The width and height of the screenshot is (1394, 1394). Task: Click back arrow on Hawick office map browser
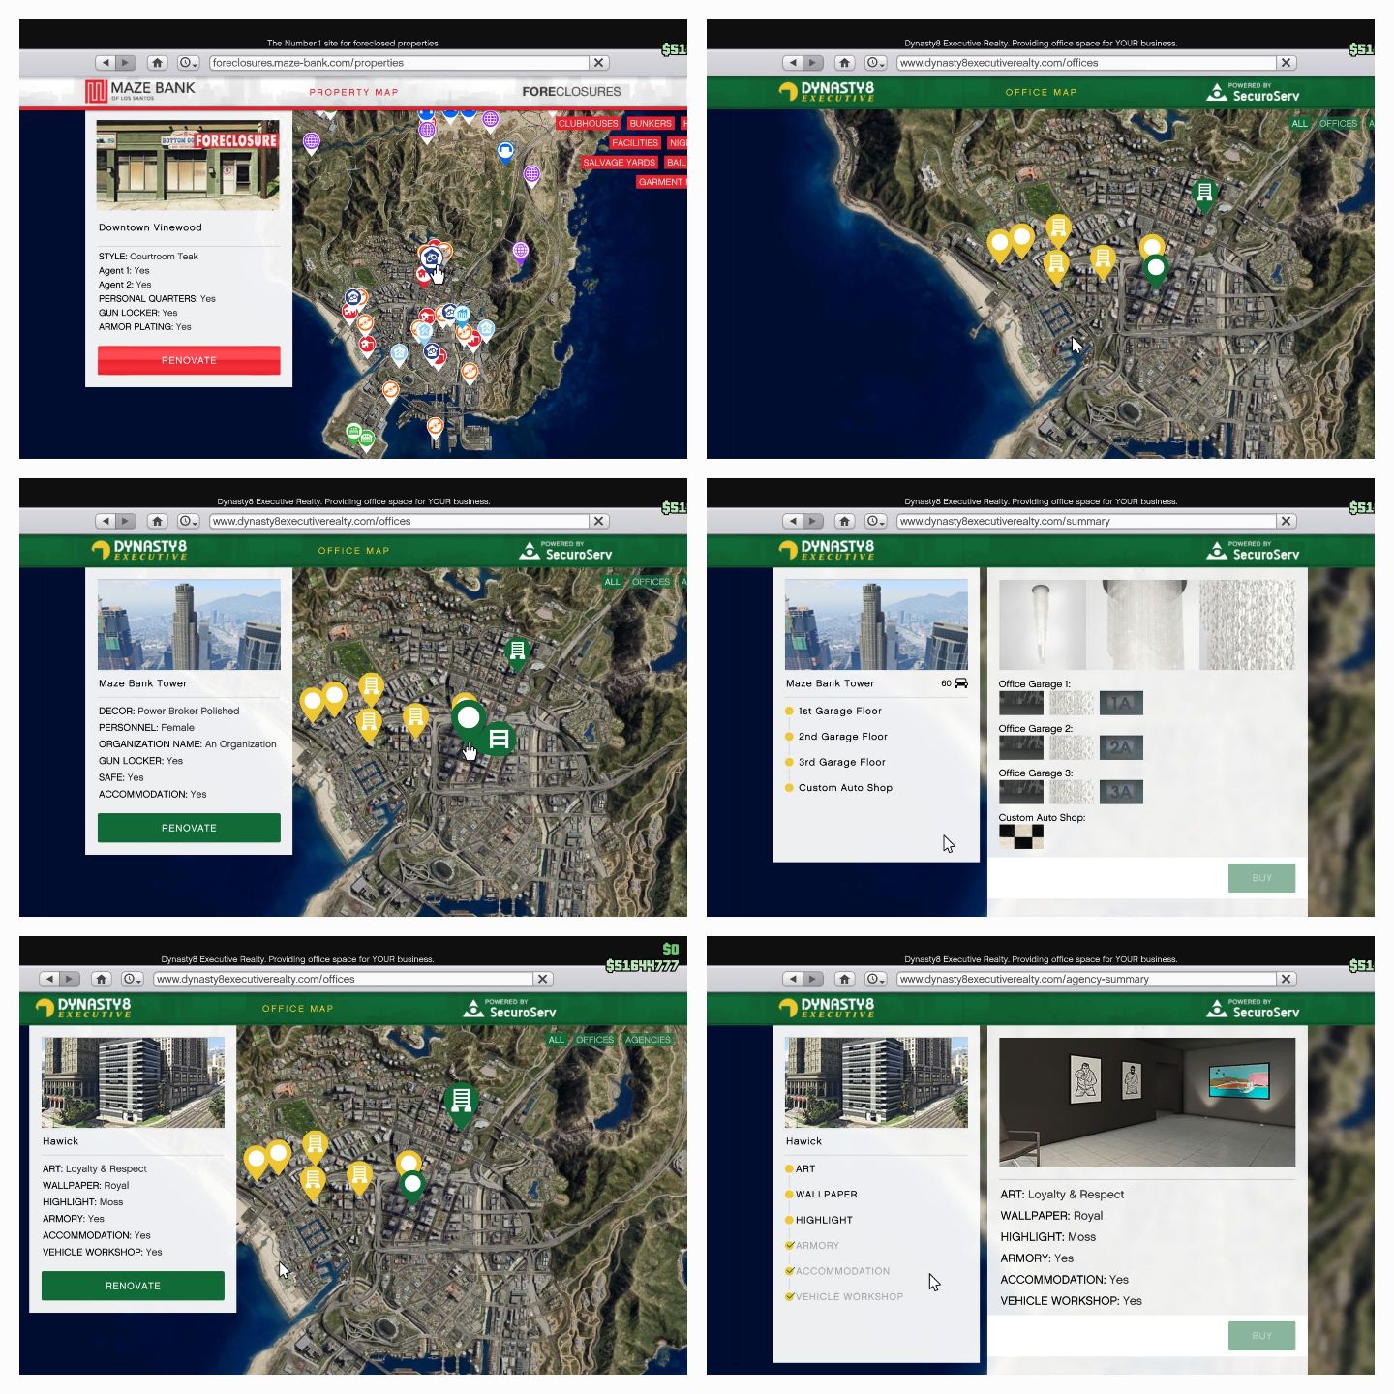tap(49, 979)
